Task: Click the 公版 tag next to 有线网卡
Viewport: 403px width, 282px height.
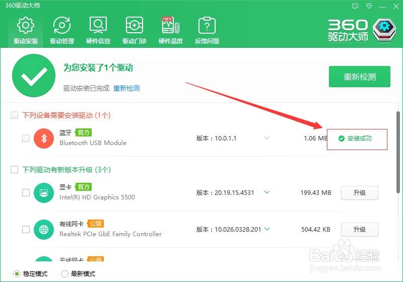Action: pos(96,224)
